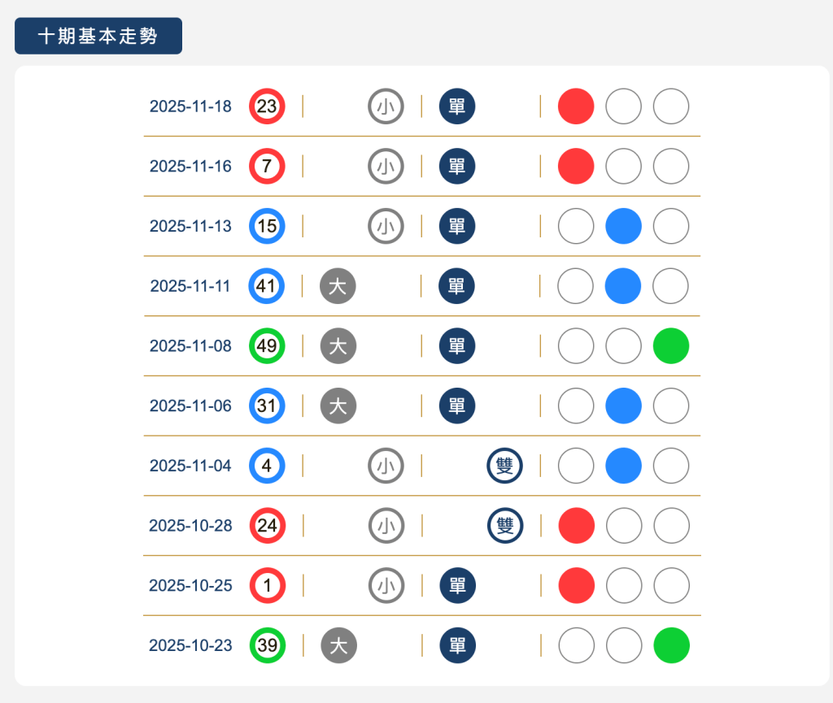
Task: Click the filled blue circle in 2025-11-06 row
Action: pyautogui.click(x=624, y=406)
